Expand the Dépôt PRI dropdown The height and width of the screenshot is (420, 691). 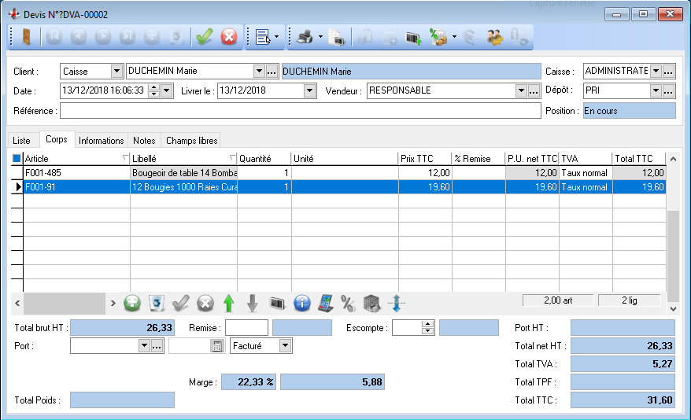click(x=656, y=91)
